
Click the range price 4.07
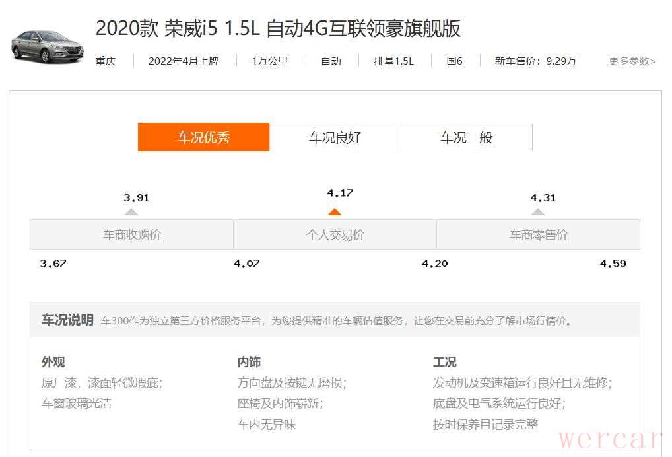[x=246, y=264]
